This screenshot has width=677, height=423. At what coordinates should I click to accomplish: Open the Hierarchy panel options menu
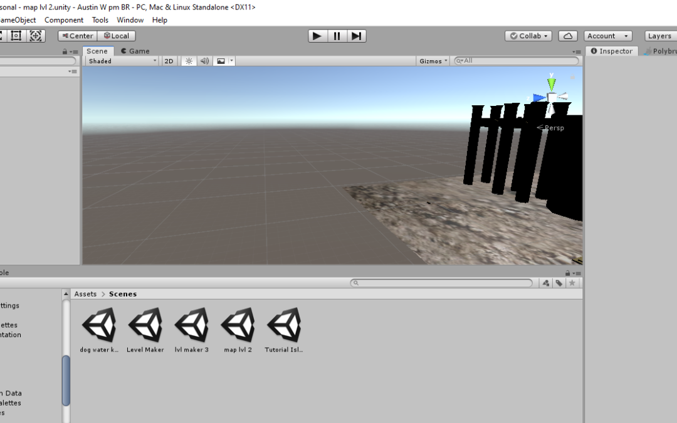(74, 52)
